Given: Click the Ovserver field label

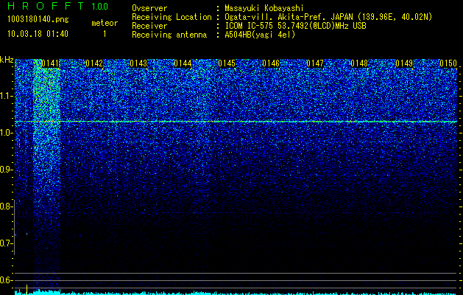Looking at the screenshot, I should click(149, 8).
